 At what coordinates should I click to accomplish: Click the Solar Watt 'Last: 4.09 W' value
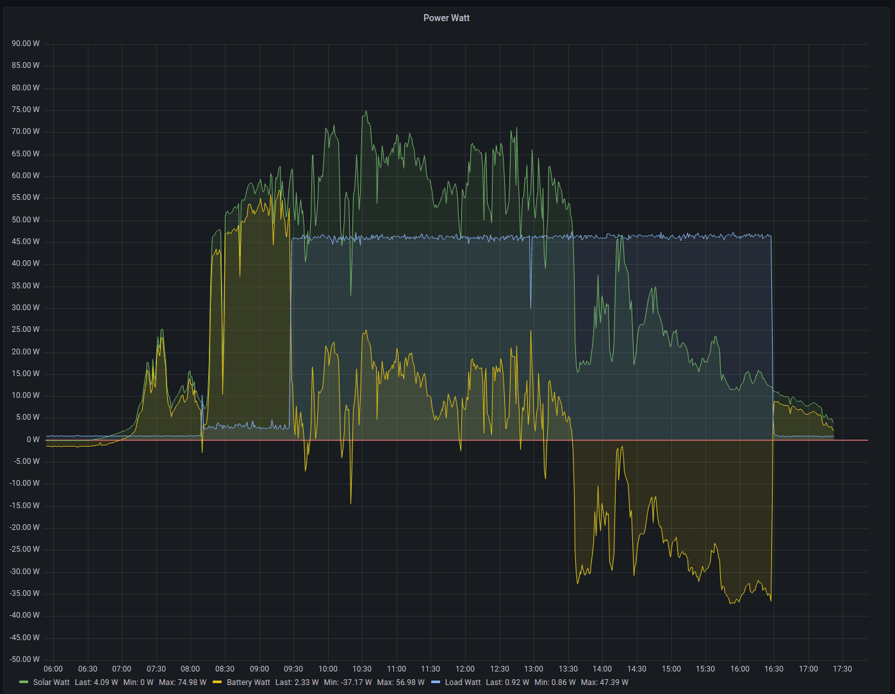click(96, 682)
